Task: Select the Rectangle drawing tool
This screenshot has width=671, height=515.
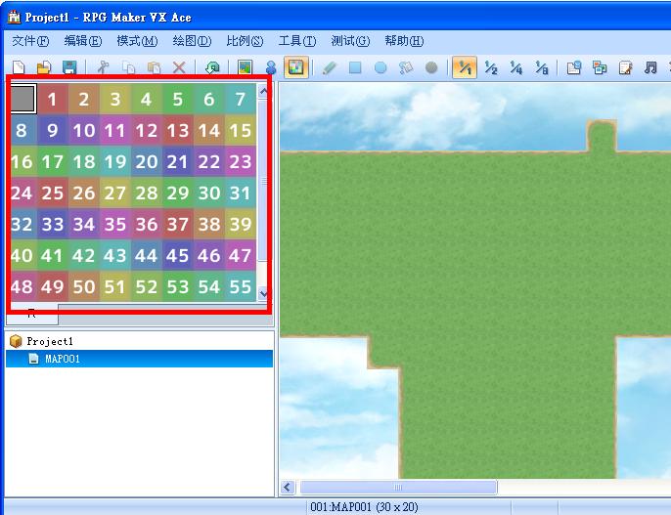Action: point(355,67)
